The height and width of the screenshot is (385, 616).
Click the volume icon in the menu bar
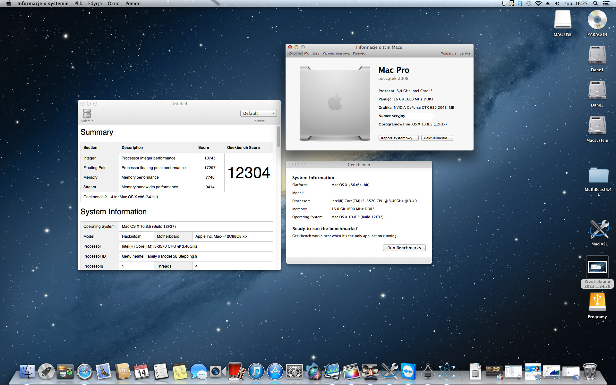click(557, 4)
